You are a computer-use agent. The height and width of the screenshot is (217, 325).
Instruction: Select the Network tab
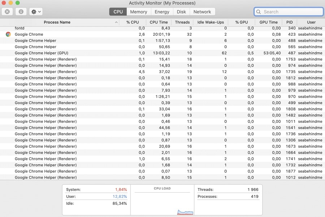(x=202, y=12)
